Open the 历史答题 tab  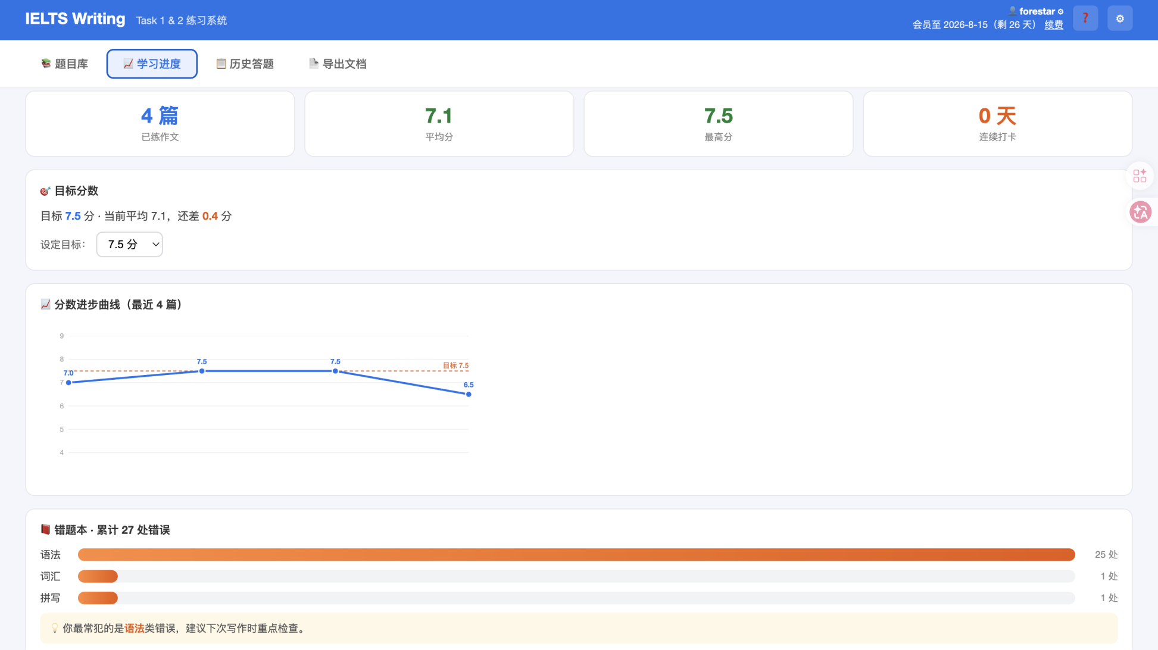point(245,64)
